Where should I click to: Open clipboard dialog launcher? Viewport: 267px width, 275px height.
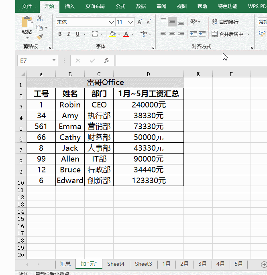tap(49, 47)
